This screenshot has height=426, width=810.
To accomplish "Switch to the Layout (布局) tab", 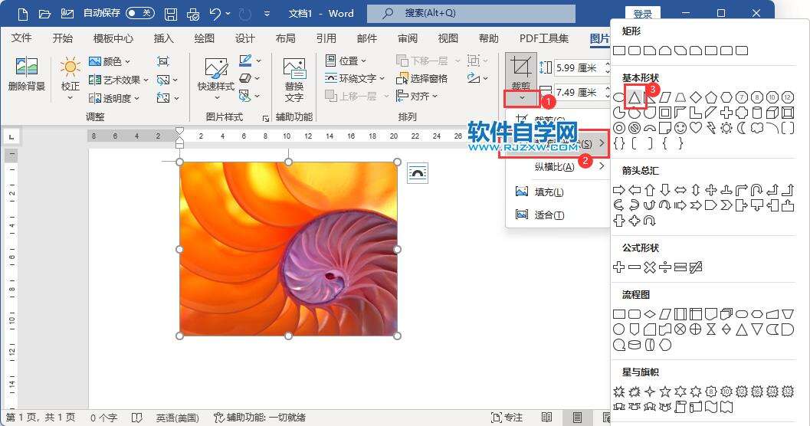I will click(285, 38).
